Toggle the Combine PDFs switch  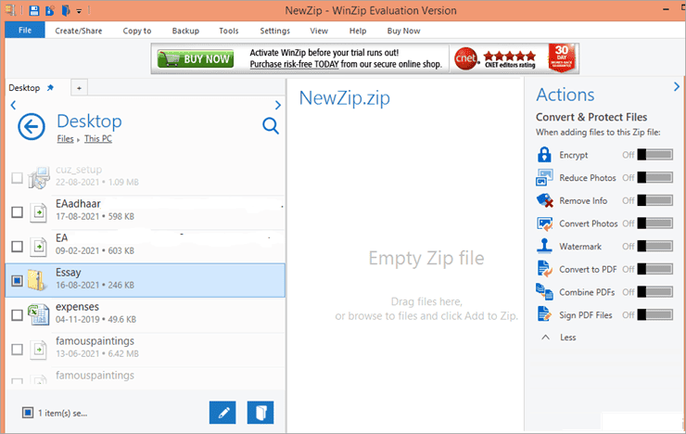click(654, 292)
